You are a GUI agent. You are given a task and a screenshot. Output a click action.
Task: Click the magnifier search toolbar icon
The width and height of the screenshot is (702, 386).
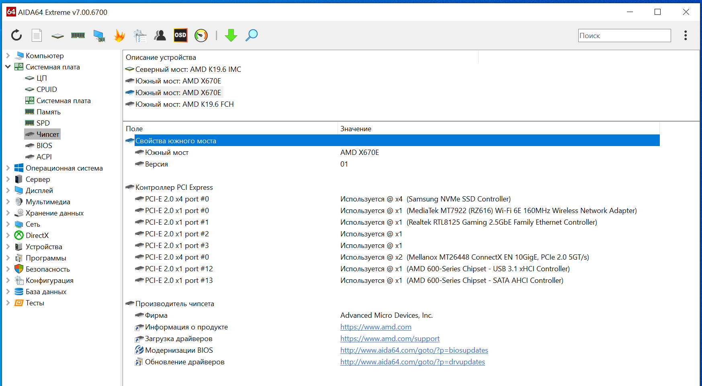click(252, 35)
